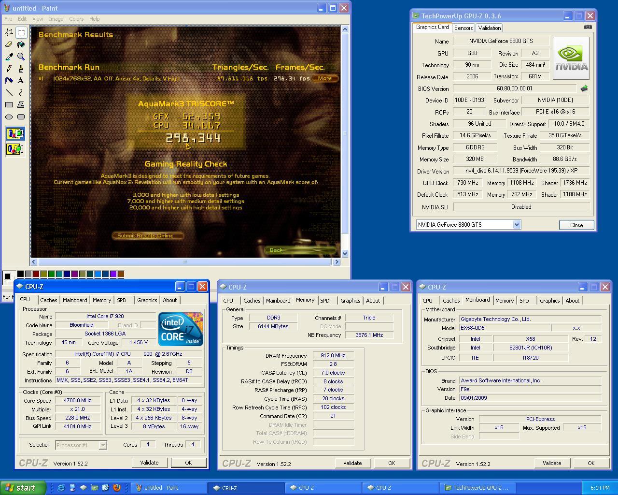Select the Pick Color eyedropper tool

tap(9, 57)
